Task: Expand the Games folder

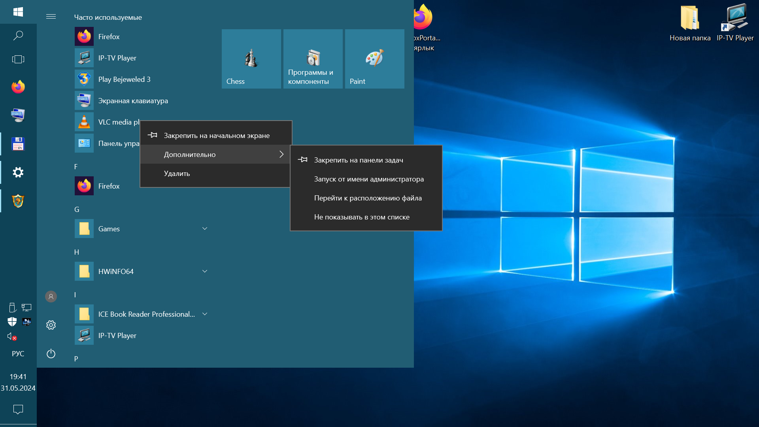Action: (205, 229)
